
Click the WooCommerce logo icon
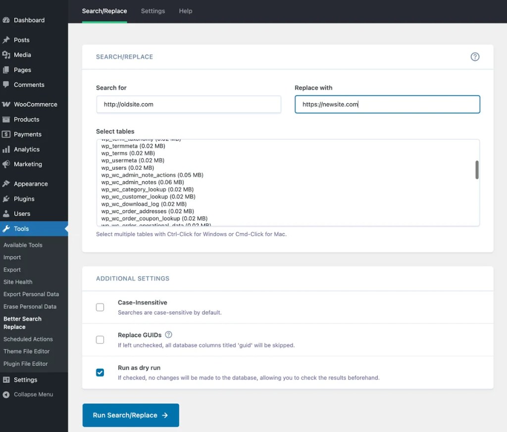coord(6,104)
